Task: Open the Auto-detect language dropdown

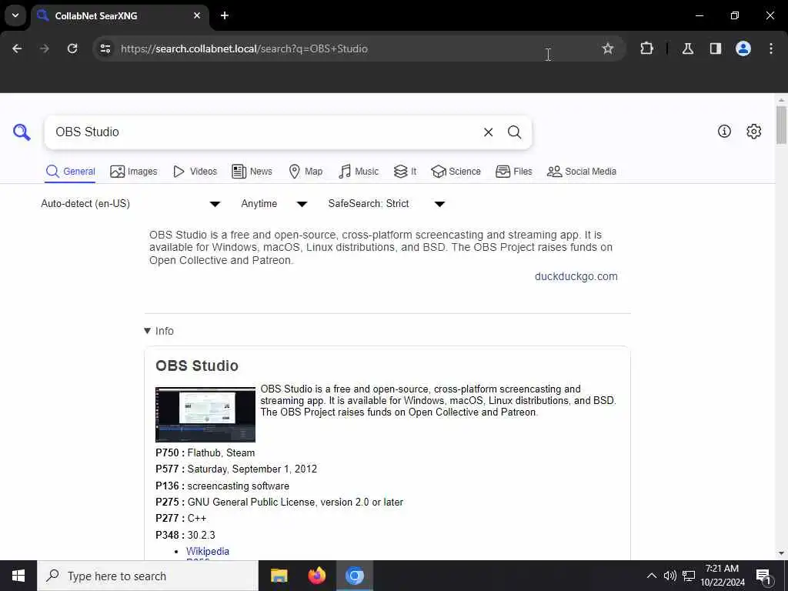Action: 130,203
